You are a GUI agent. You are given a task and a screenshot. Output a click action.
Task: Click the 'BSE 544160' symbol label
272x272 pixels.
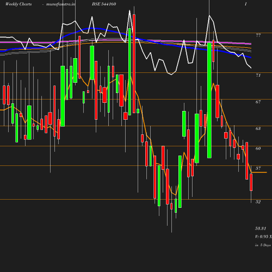pos(104,4)
